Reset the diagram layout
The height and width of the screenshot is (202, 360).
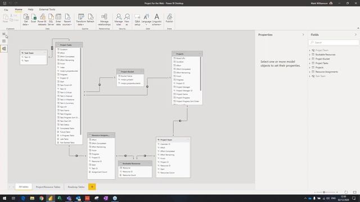[x=346, y=192]
